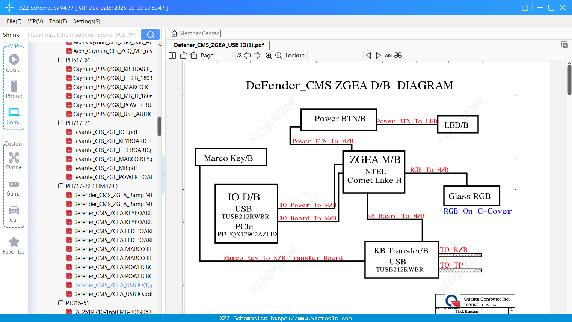The height and width of the screenshot is (322, 572).
Task: Open Levante_CFS_ZGE_MARCO KEY file
Action: (x=110, y=159)
